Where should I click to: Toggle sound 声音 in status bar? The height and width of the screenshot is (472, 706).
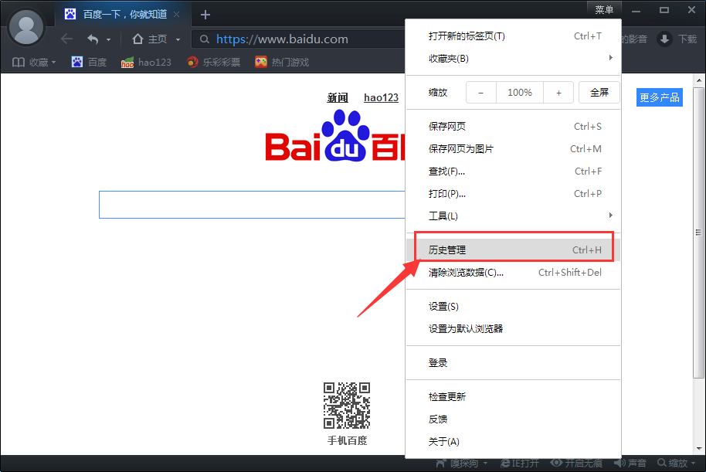pyautogui.click(x=619, y=463)
